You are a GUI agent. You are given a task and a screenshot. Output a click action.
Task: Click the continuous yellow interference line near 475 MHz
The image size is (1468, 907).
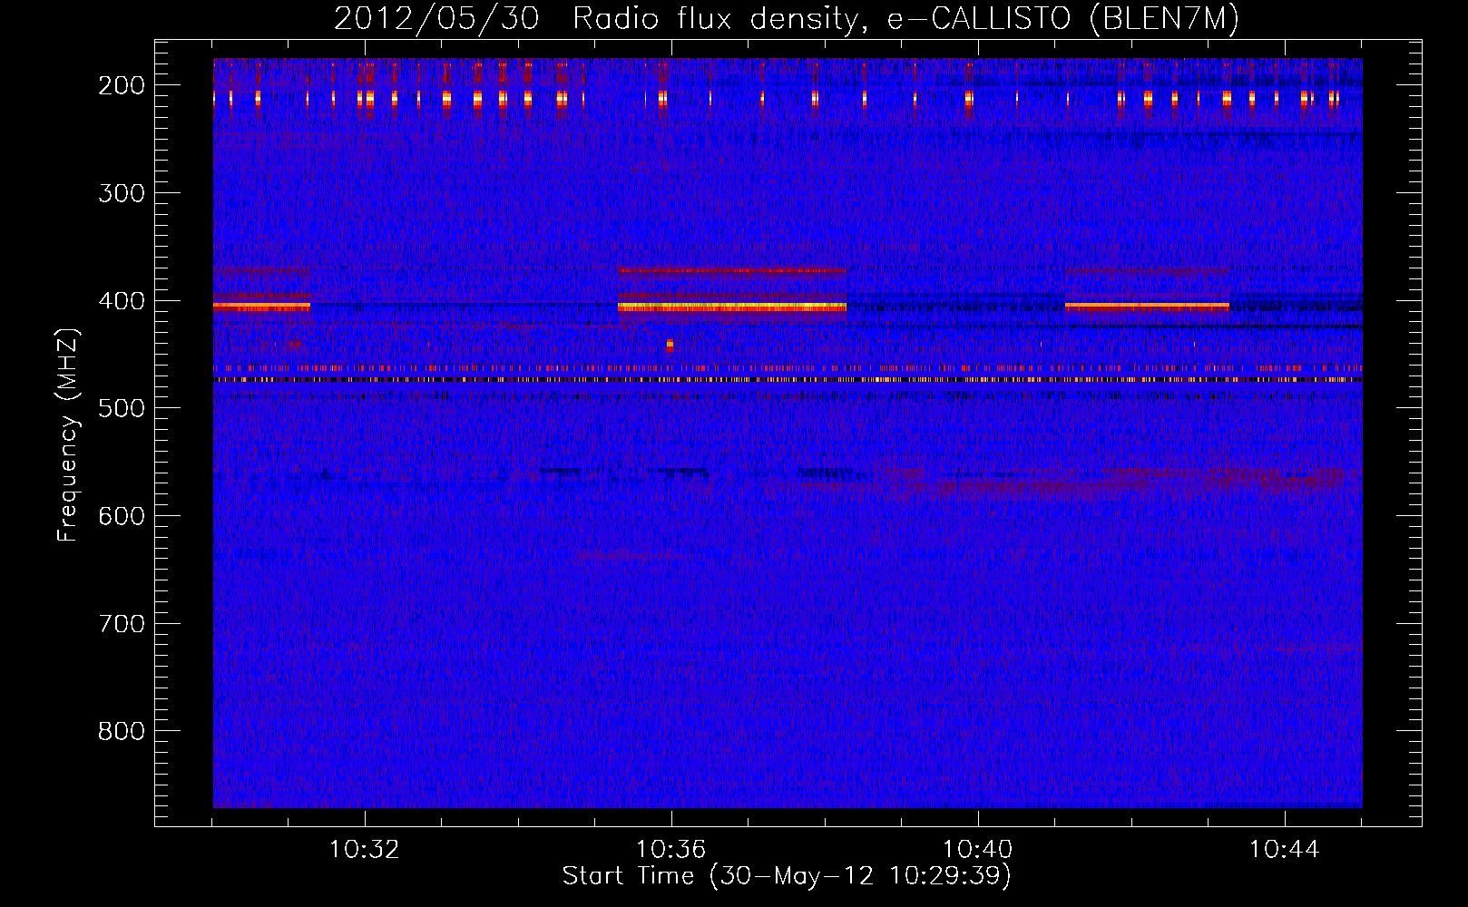[x=788, y=380]
